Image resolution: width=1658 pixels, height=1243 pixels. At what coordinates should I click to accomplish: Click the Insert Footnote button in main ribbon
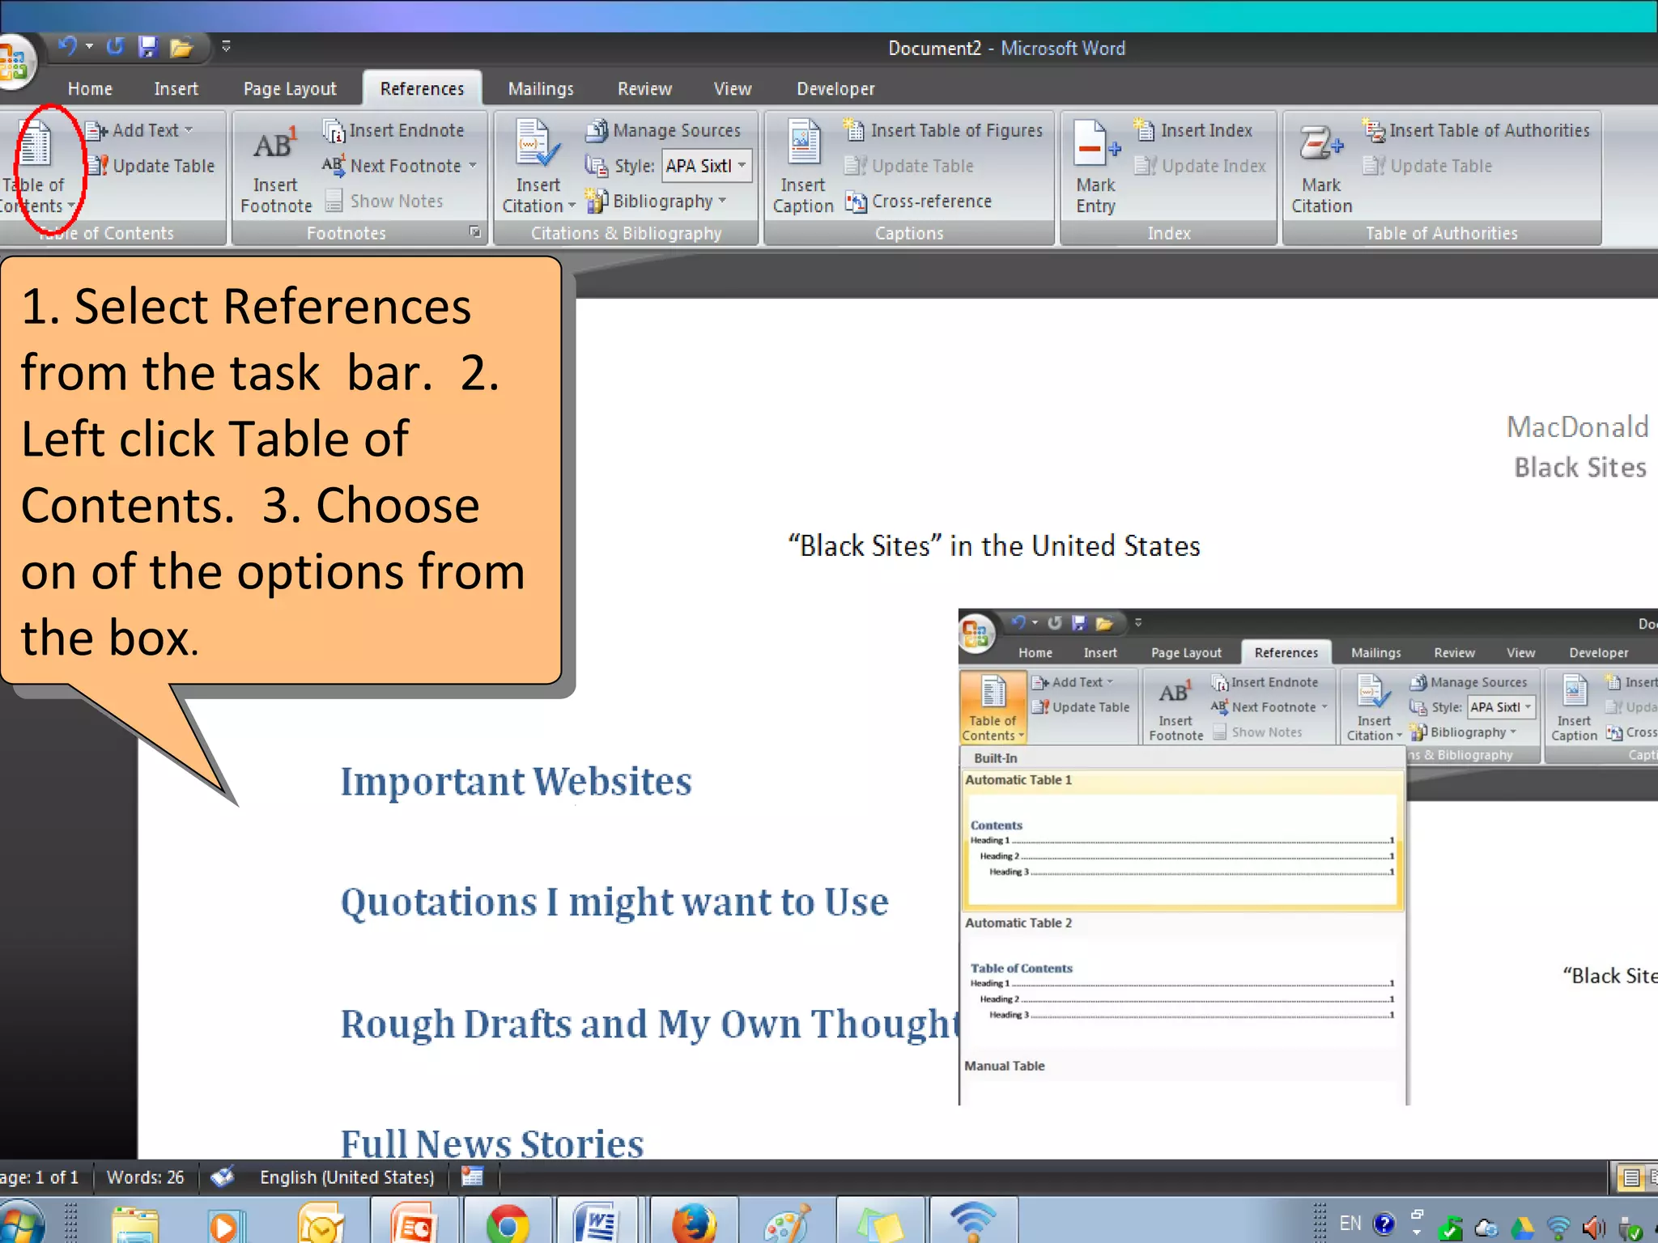pyautogui.click(x=276, y=168)
